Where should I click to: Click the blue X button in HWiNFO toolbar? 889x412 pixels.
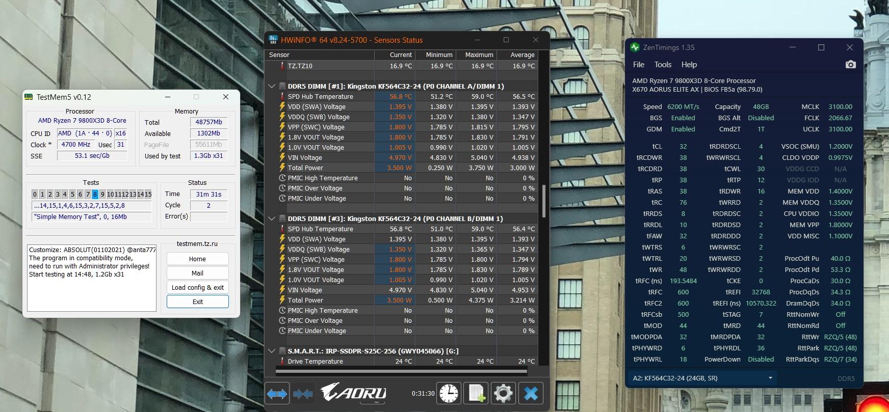click(531, 393)
